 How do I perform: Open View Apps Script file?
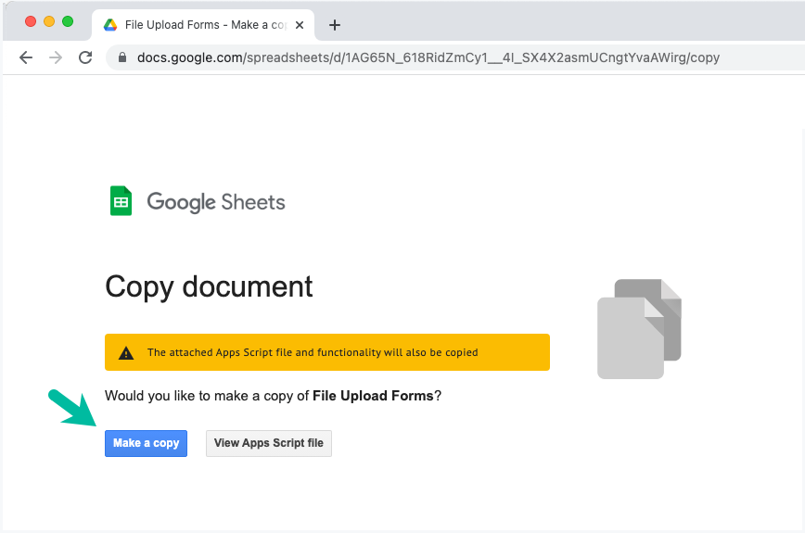[x=269, y=443]
